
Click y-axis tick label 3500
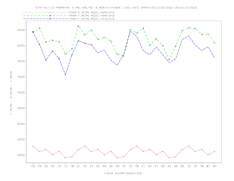pyautogui.click(x=21, y=108)
